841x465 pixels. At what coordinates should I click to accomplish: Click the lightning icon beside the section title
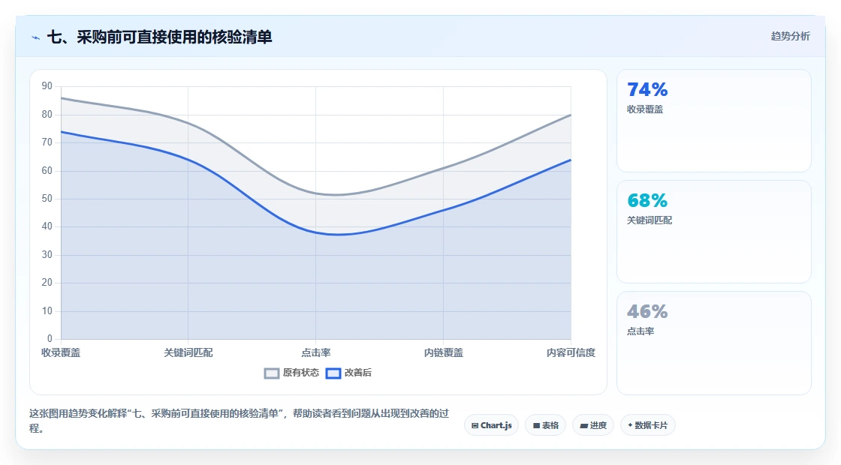click(36, 37)
